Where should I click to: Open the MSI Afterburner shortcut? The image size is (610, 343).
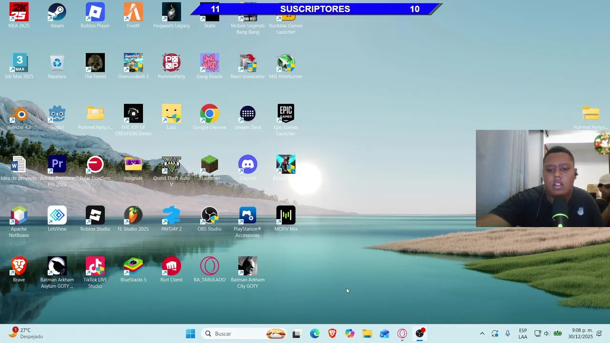286,63
